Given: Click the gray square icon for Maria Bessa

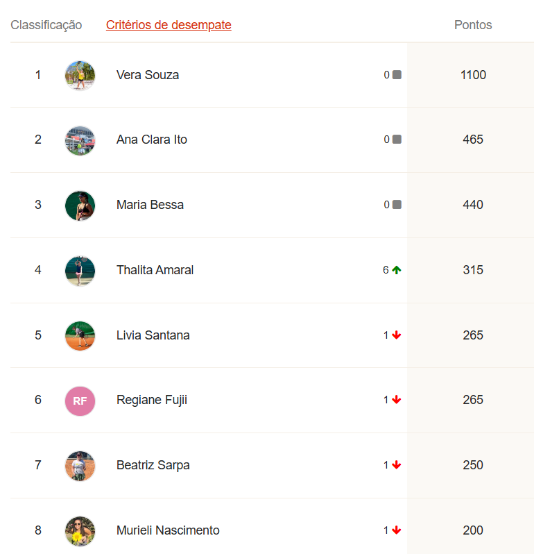Looking at the screenshot, I should pos(397,205).
